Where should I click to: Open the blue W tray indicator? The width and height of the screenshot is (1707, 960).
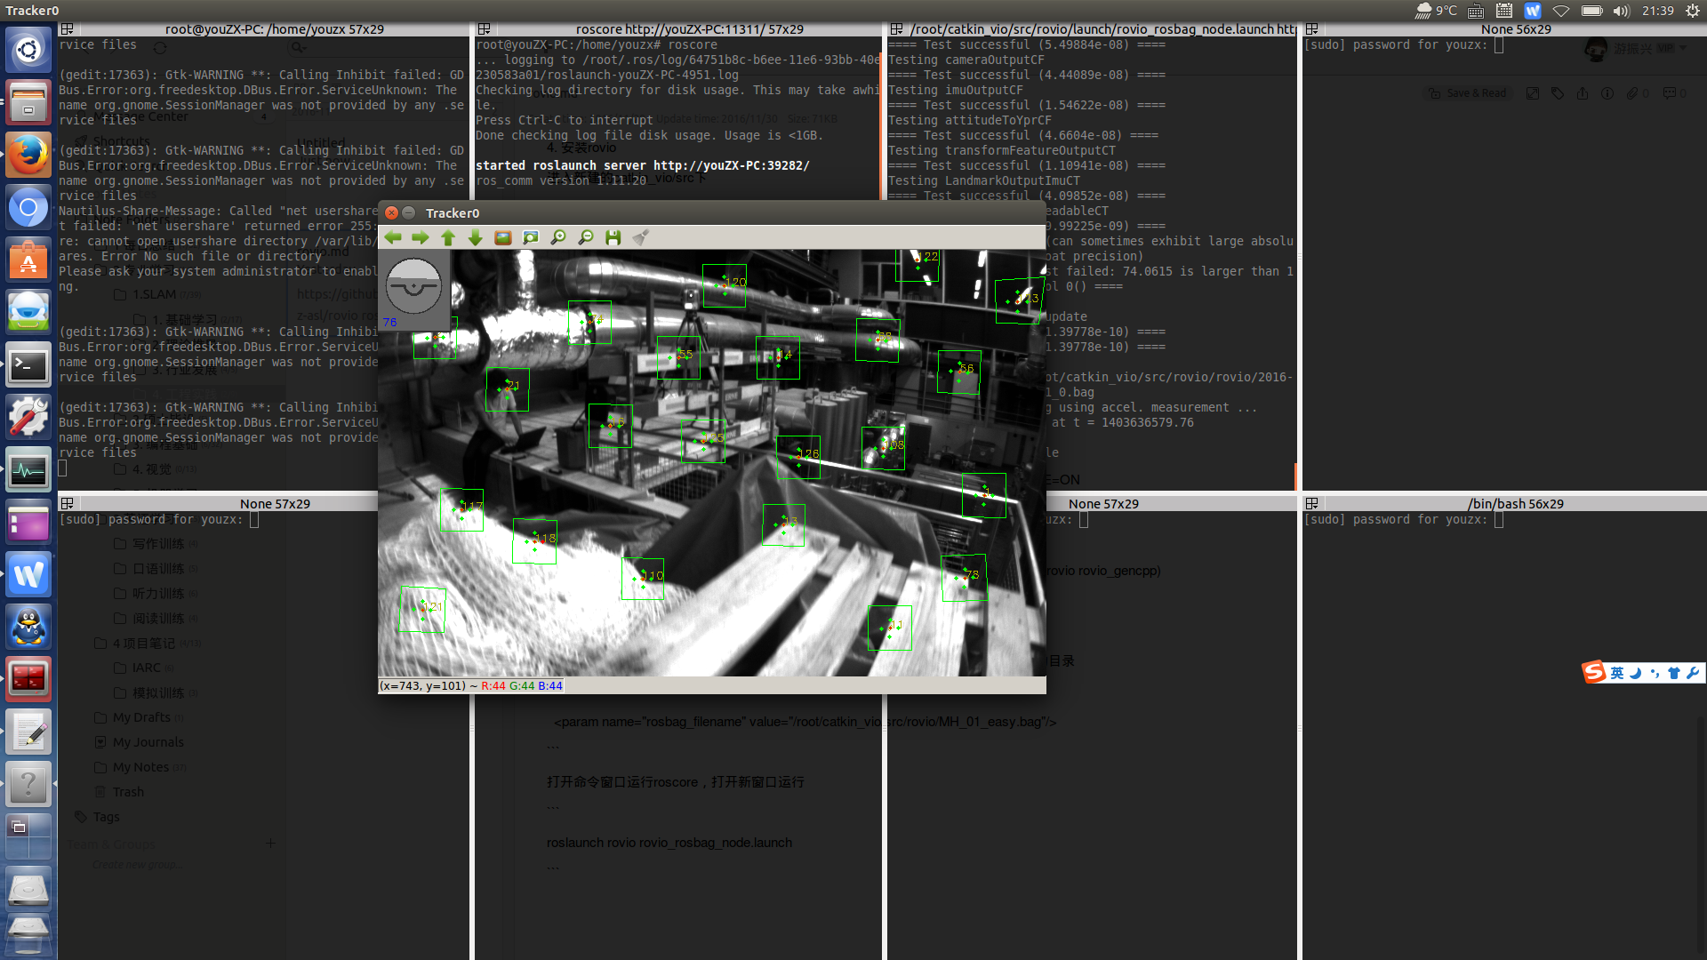pyautogui.click(x=1533, y=11)
